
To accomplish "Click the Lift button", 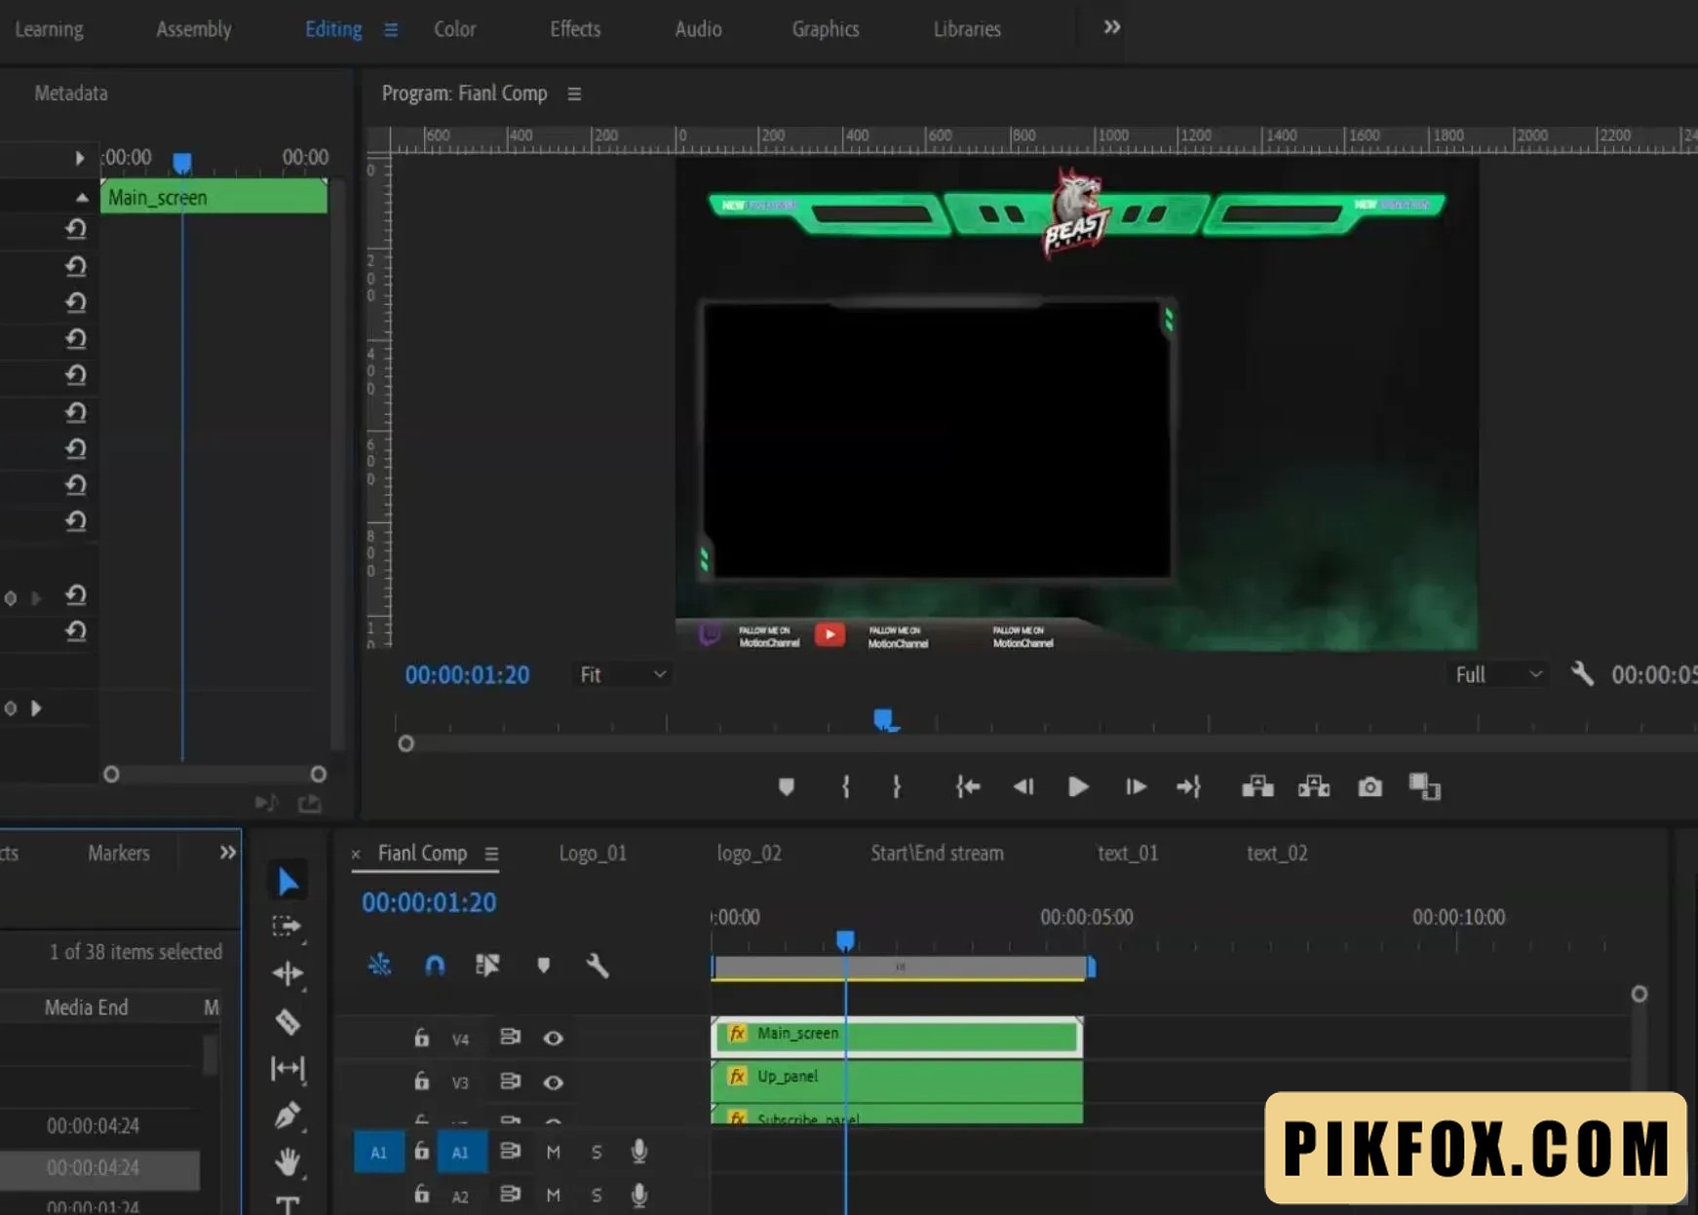I will tap(1257, 786).
